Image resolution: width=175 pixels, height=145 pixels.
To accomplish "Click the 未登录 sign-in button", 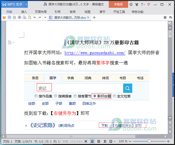I will click(x=118, y=4).
